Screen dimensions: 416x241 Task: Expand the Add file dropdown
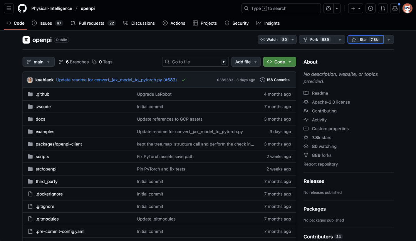coord(246,62)
